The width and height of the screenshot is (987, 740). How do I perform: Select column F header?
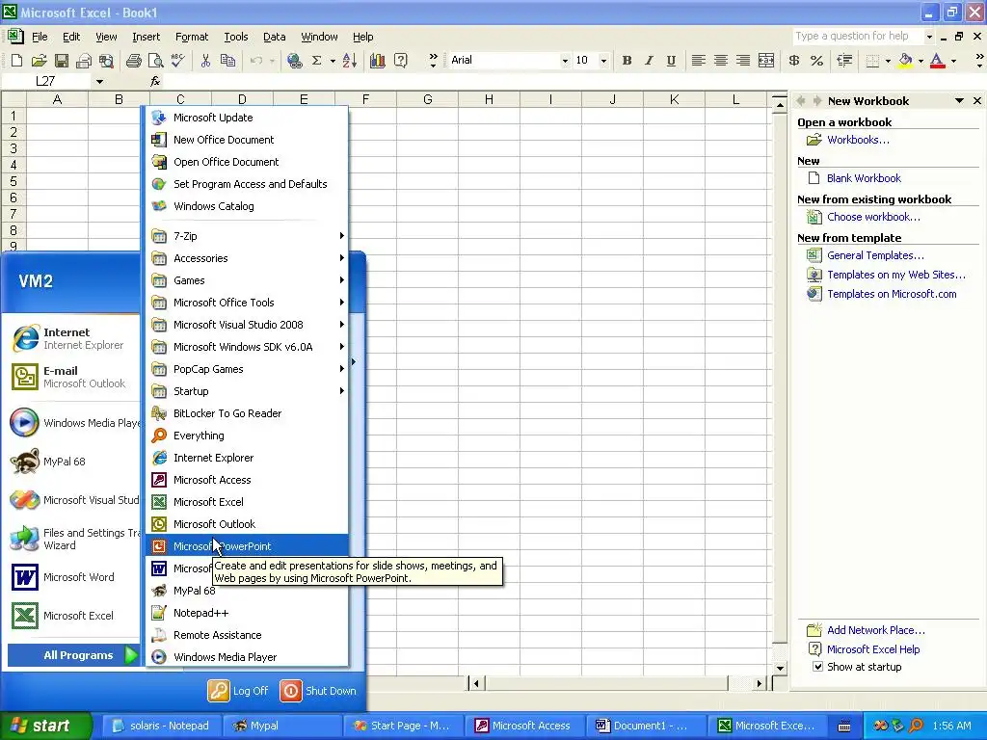click(365, 99)
